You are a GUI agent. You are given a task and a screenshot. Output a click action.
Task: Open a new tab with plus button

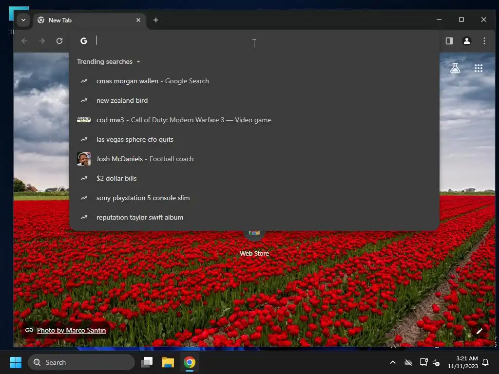(155, 20)
